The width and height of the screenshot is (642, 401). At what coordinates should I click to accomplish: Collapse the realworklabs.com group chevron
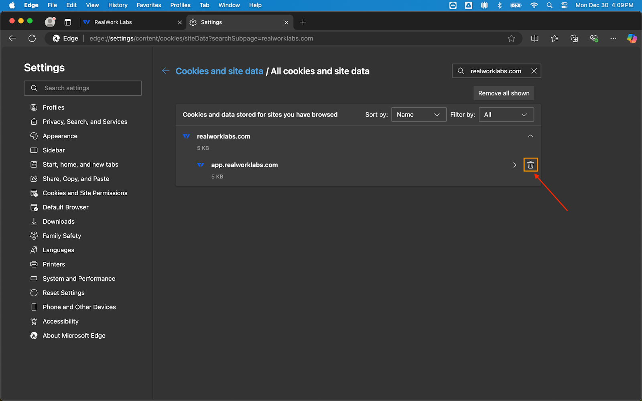(x=530, y=136)
